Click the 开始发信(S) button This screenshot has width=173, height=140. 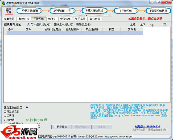[61, 127]
